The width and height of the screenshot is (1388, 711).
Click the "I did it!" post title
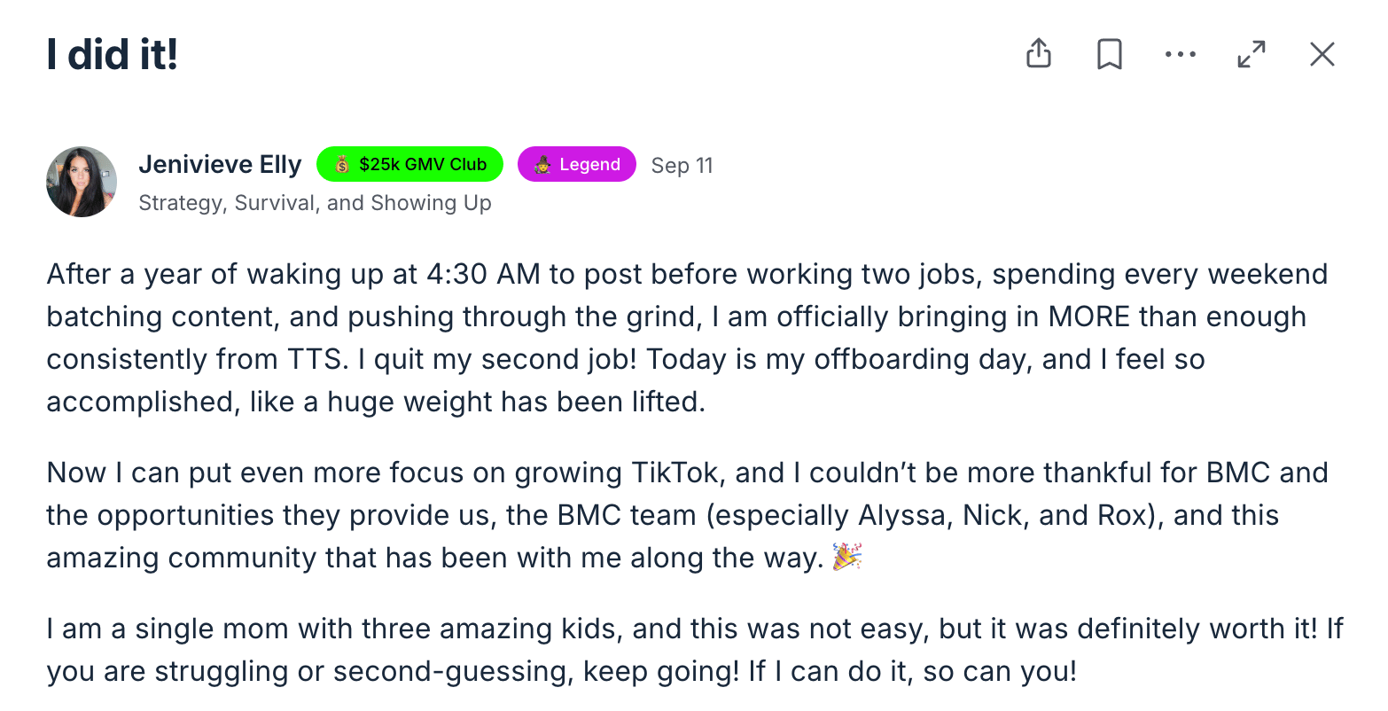pyautogui.click(x=113, y=55)
